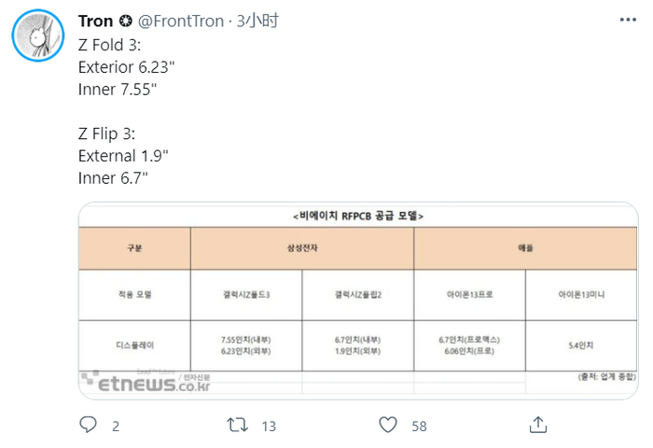Screen dimensions: 653x448
Task: Click the 5.4인치 display cell
Action: [x=582, y=344]
